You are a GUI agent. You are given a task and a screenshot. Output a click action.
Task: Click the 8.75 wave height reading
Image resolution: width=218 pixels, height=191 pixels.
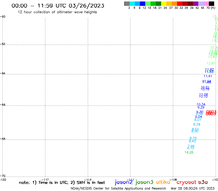[x=193, y=138]
